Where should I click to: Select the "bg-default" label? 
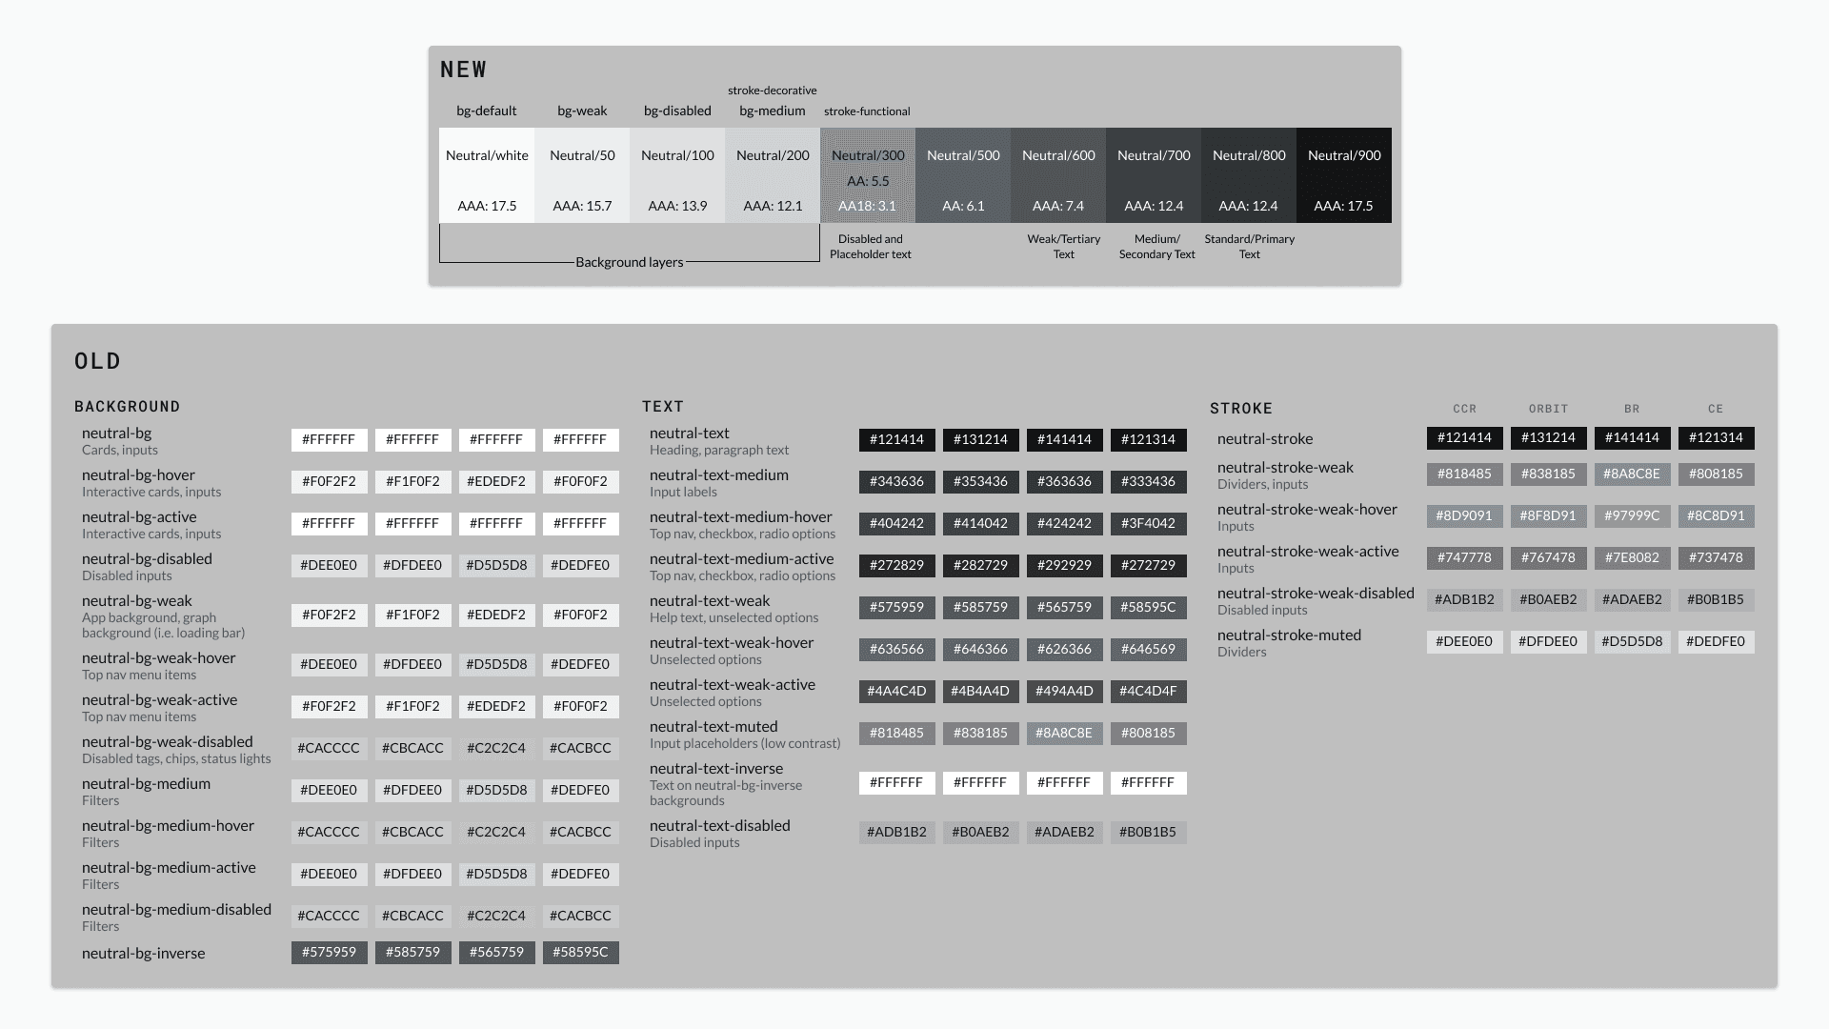point(487,111)
